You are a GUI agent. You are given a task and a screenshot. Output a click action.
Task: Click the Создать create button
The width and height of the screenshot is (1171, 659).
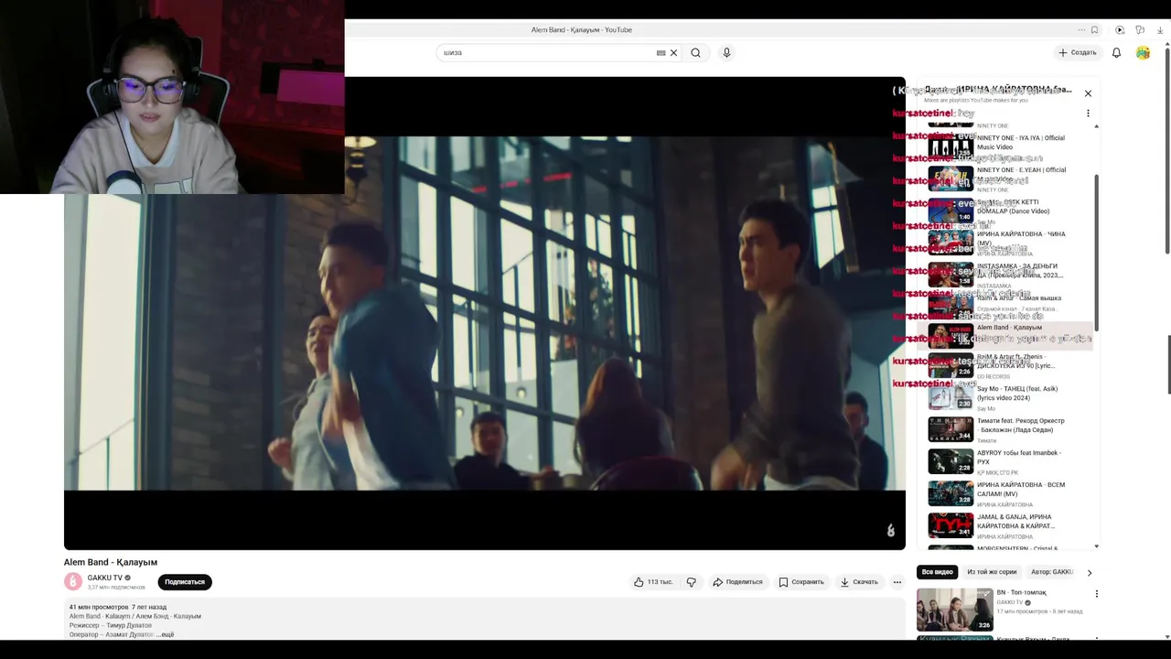(x=1078, y=53)
